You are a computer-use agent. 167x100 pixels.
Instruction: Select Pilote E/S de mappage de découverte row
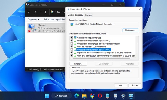(x=106, y=55)
